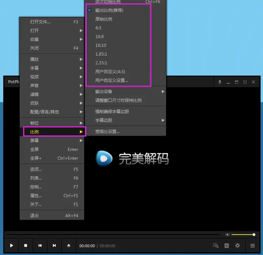
Task: Click the 完美解码 logo in video area
Action: tap(132, 159)
